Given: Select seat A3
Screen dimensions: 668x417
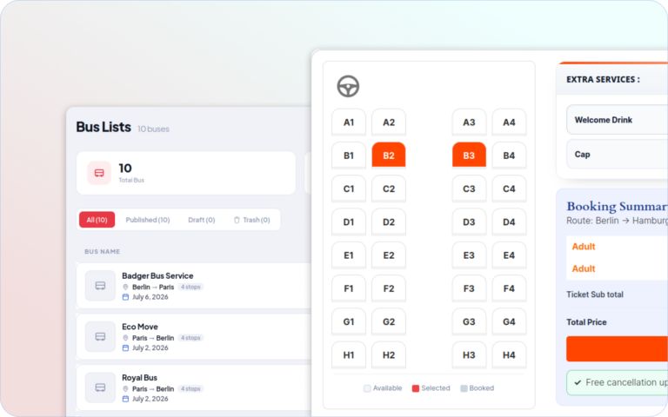Looking at the screenshot, I should pos(469,122).
